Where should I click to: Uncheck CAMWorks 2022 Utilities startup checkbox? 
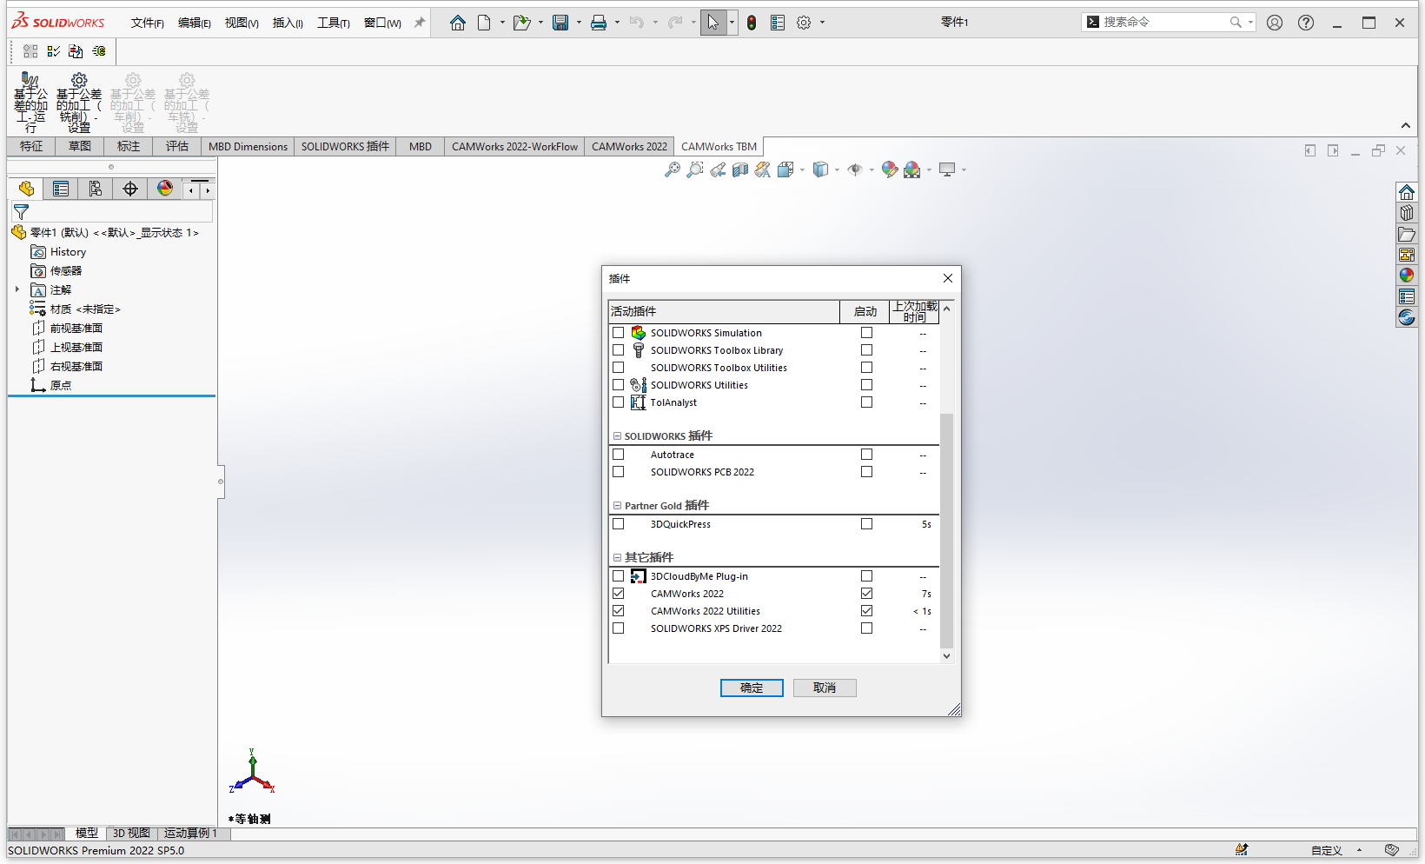(866, 611)
